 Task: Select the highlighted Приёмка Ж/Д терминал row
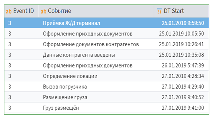coord(71,23)
